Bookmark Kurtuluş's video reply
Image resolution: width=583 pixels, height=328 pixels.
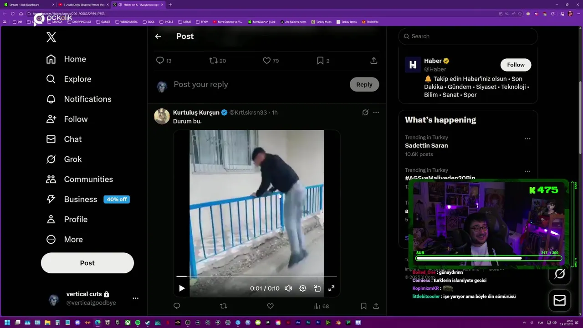363,306
